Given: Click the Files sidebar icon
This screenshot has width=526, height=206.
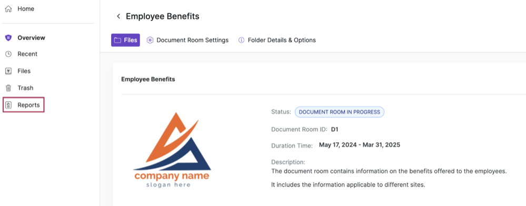Looking at the screenshot, I should click(8, 71).
